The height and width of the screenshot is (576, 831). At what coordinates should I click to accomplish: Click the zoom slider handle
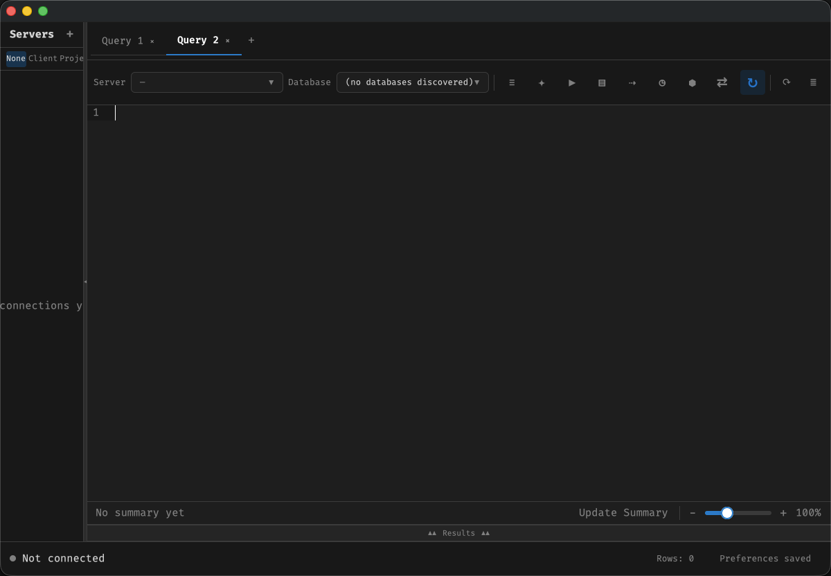click(727, 513)
